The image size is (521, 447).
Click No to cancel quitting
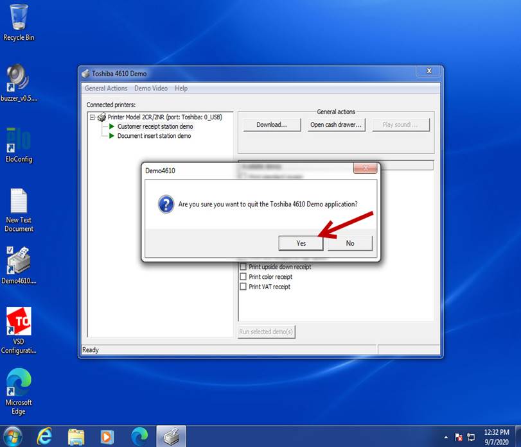pos(349,243)
